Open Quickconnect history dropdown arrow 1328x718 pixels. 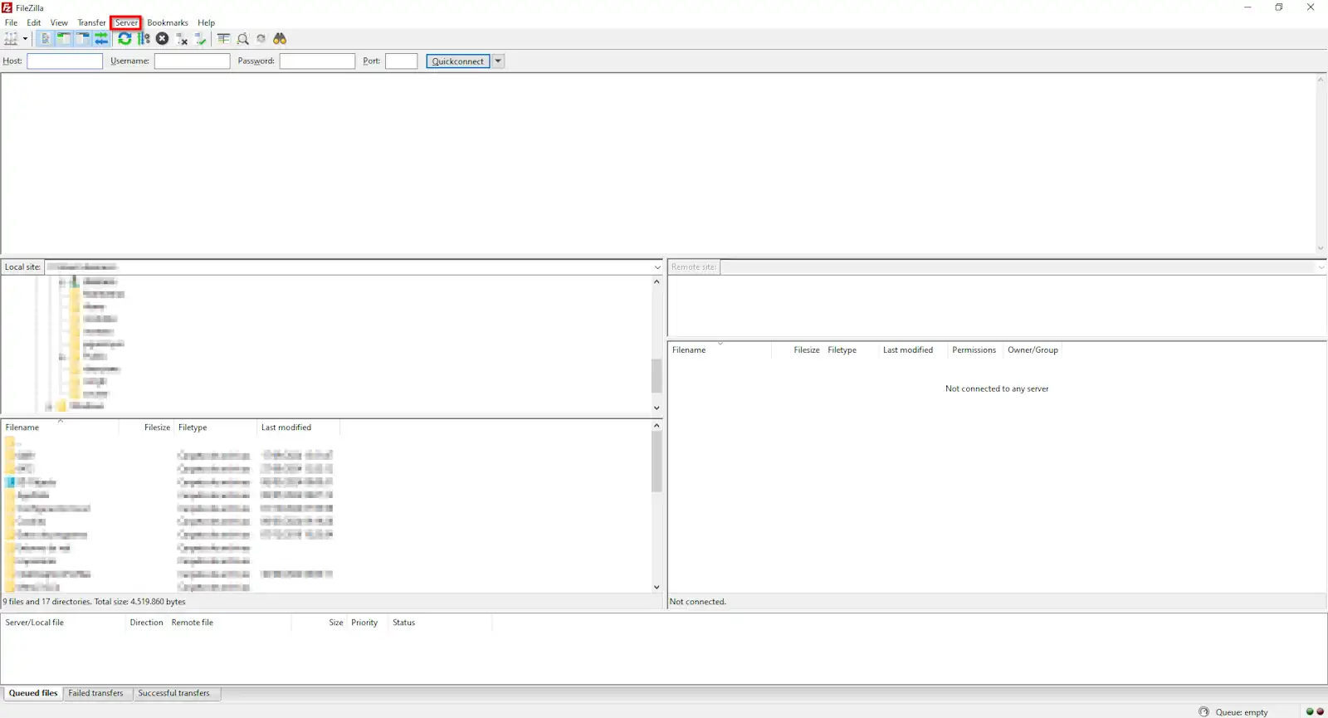tap(498, 61)
